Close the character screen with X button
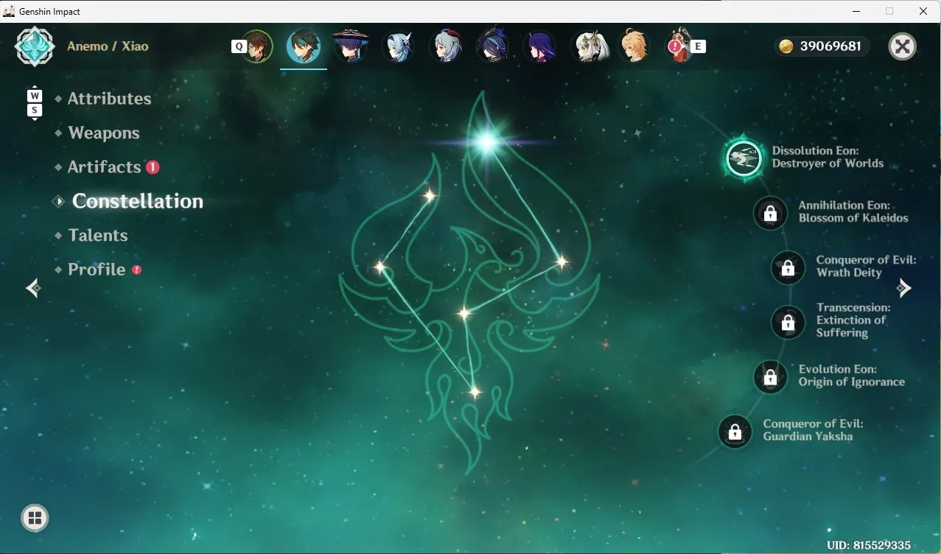The height and width of the screenshot is (554, 941). 902,46
